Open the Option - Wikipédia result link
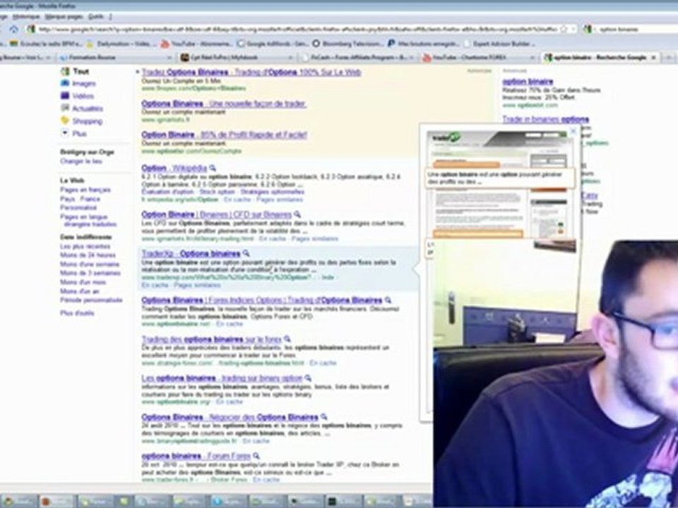678x508 pixels. (x=174, y=168)
